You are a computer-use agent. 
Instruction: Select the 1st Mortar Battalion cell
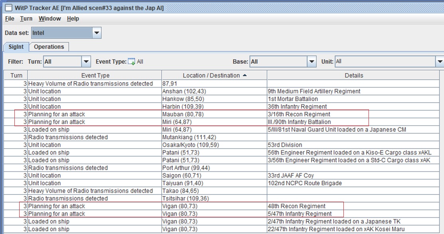click(353, 99)
